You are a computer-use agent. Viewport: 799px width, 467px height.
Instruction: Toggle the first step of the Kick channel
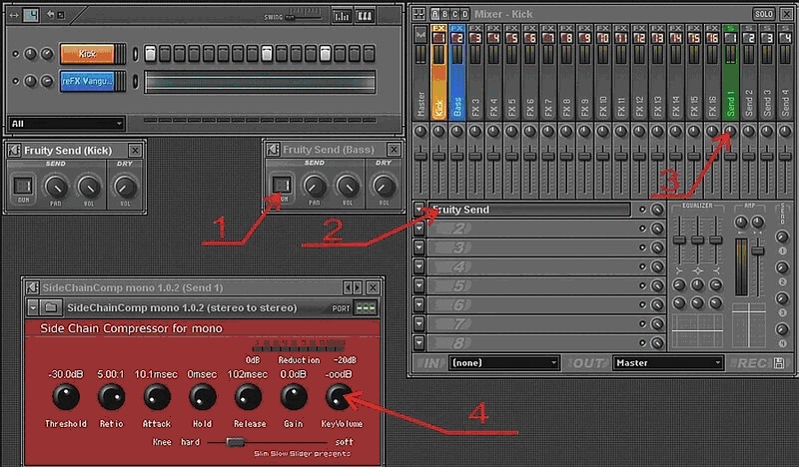coord(151,53)
